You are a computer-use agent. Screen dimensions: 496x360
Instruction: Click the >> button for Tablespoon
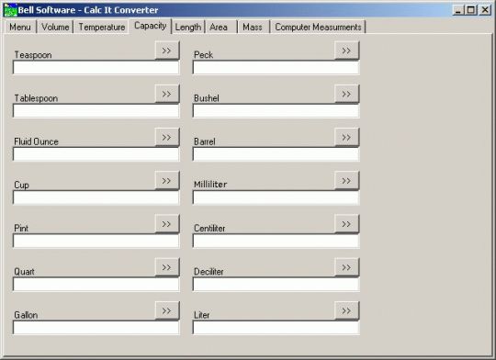(167, 94)
